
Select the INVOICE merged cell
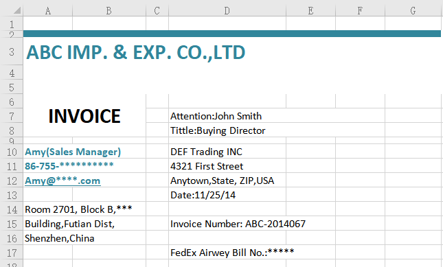(84, 116)
